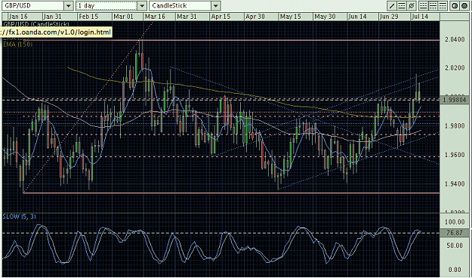Click the 1.9400 price axis label
472x278 pixels.
pos(455,184)
